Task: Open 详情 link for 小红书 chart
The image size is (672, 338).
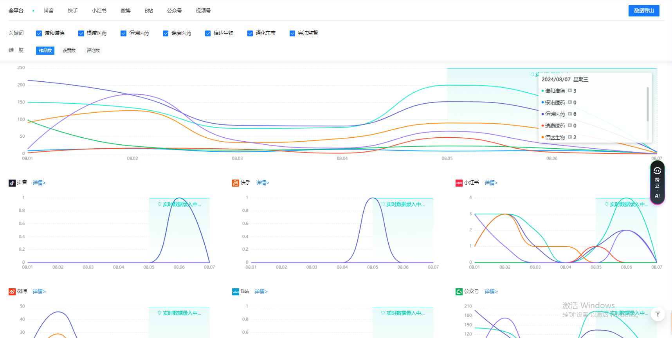Action: tap(491, 183)
